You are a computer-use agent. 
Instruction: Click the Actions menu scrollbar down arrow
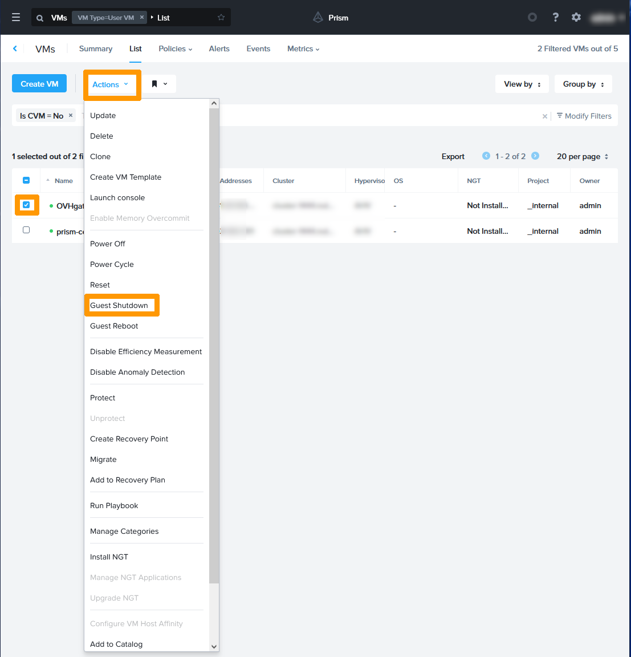tap(214, 646)
